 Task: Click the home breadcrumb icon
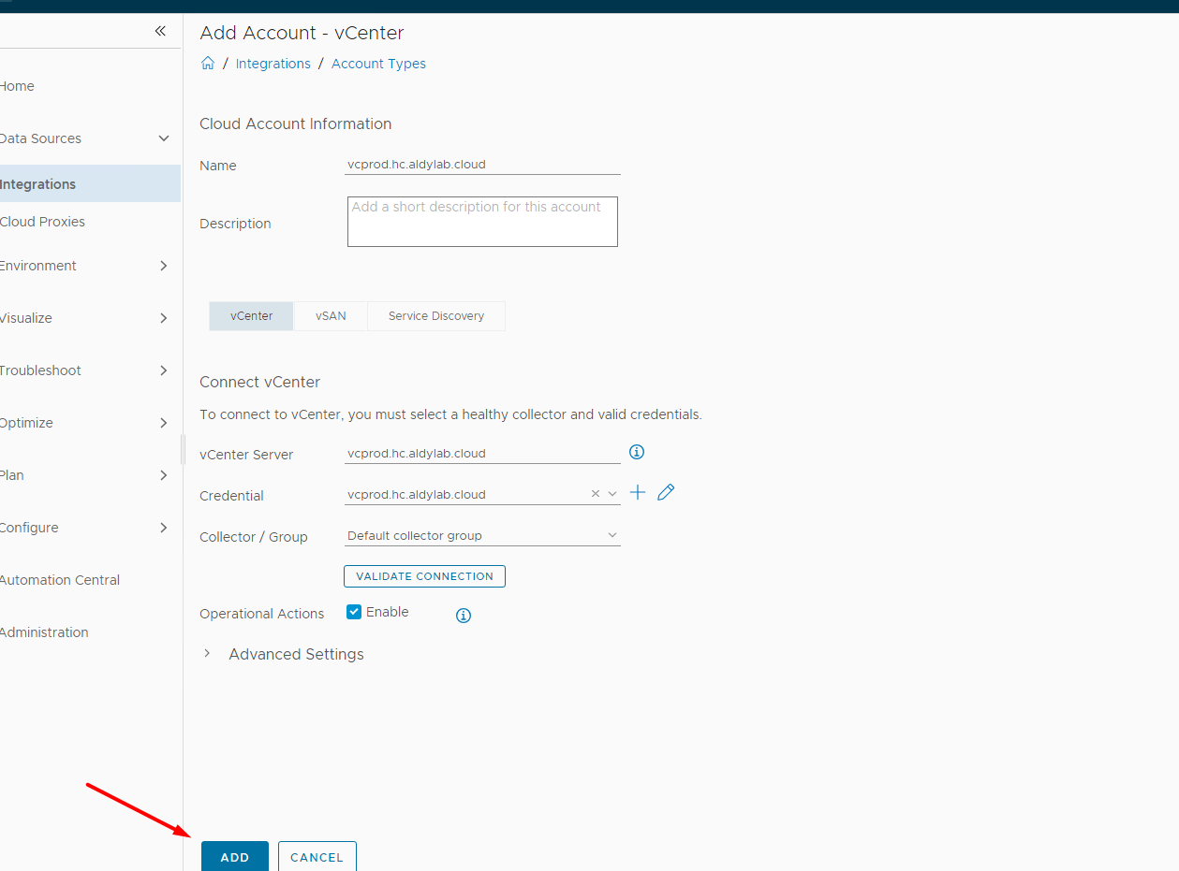click(208, 64)
